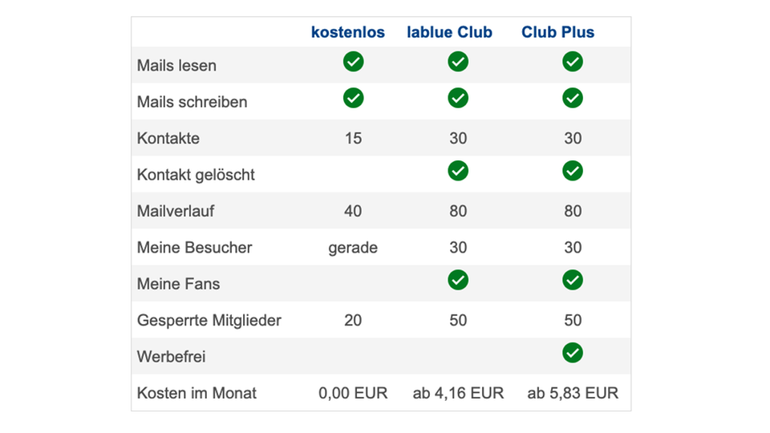770x433 pixels.
Task: Select the kostenlos column header
Action: [x=348, y=33]
